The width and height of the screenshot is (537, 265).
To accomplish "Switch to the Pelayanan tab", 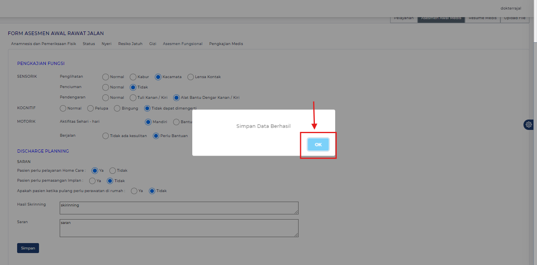I will pos(404,18).
